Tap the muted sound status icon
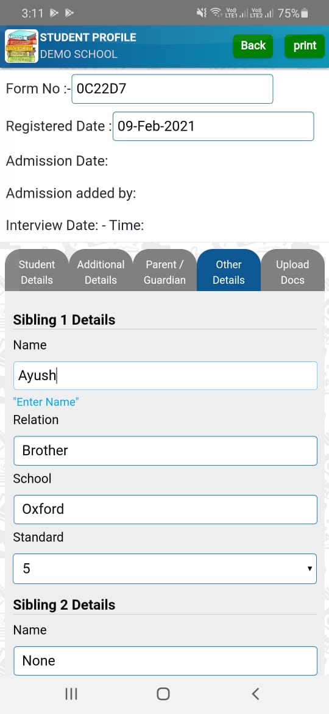The height and width of the screenshot is (714, 329). pos(201,13)
